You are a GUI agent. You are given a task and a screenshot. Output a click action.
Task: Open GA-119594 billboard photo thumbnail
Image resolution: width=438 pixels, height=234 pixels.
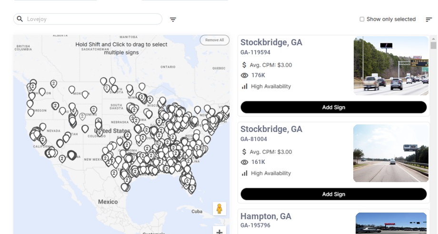coord(391,66)
